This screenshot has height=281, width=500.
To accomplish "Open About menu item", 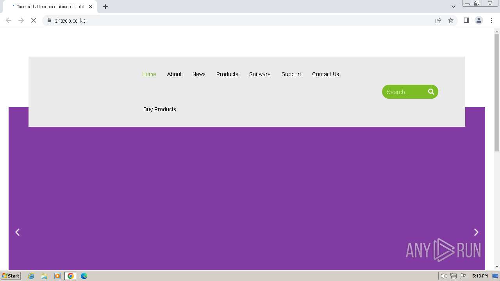I will tap(174, 74).
